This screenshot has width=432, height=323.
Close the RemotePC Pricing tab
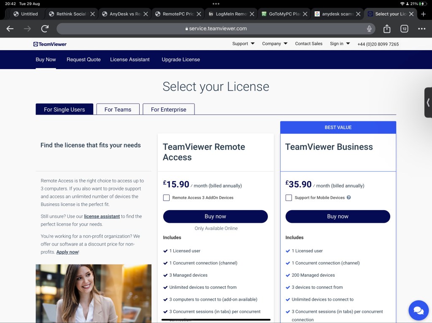click(199, 14)
